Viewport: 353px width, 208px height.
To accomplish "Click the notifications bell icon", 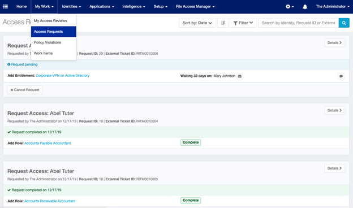I will coord(305,7).
